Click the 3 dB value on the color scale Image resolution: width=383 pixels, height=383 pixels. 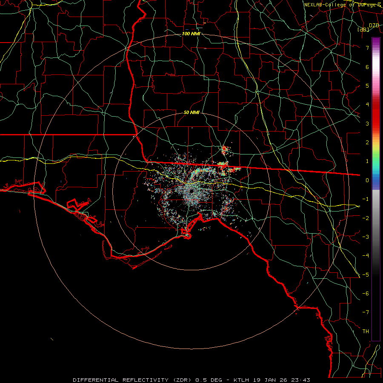pyautogui.click(x=367, y=123)
